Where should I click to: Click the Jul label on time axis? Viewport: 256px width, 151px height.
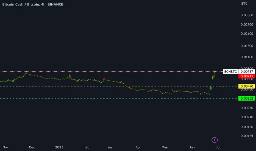[218, 147]
